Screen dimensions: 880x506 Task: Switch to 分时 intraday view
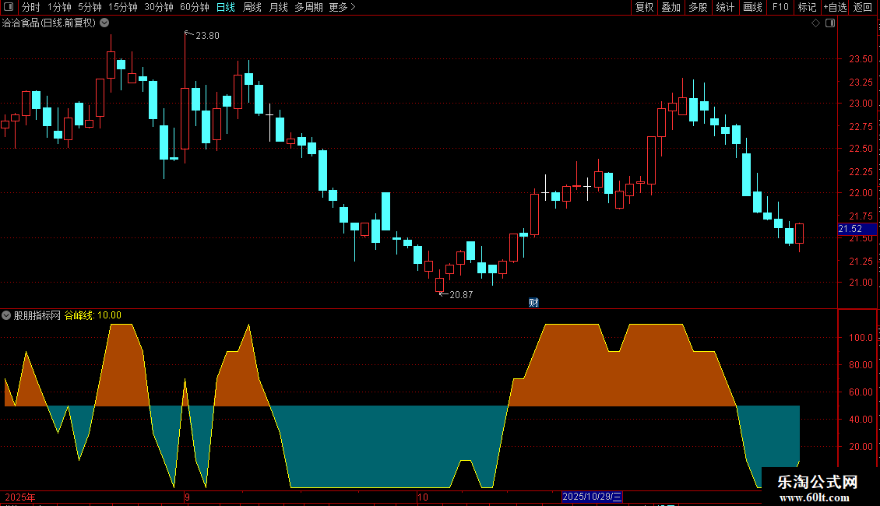pos(31,7)
